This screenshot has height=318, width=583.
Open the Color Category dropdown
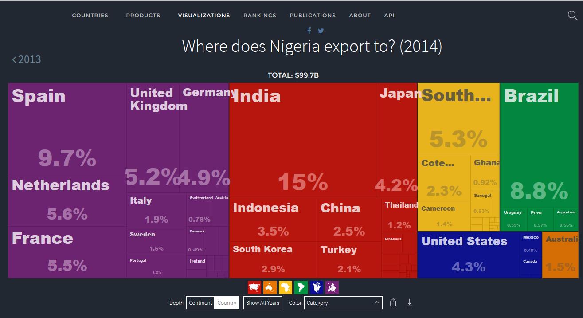point(343,303)
